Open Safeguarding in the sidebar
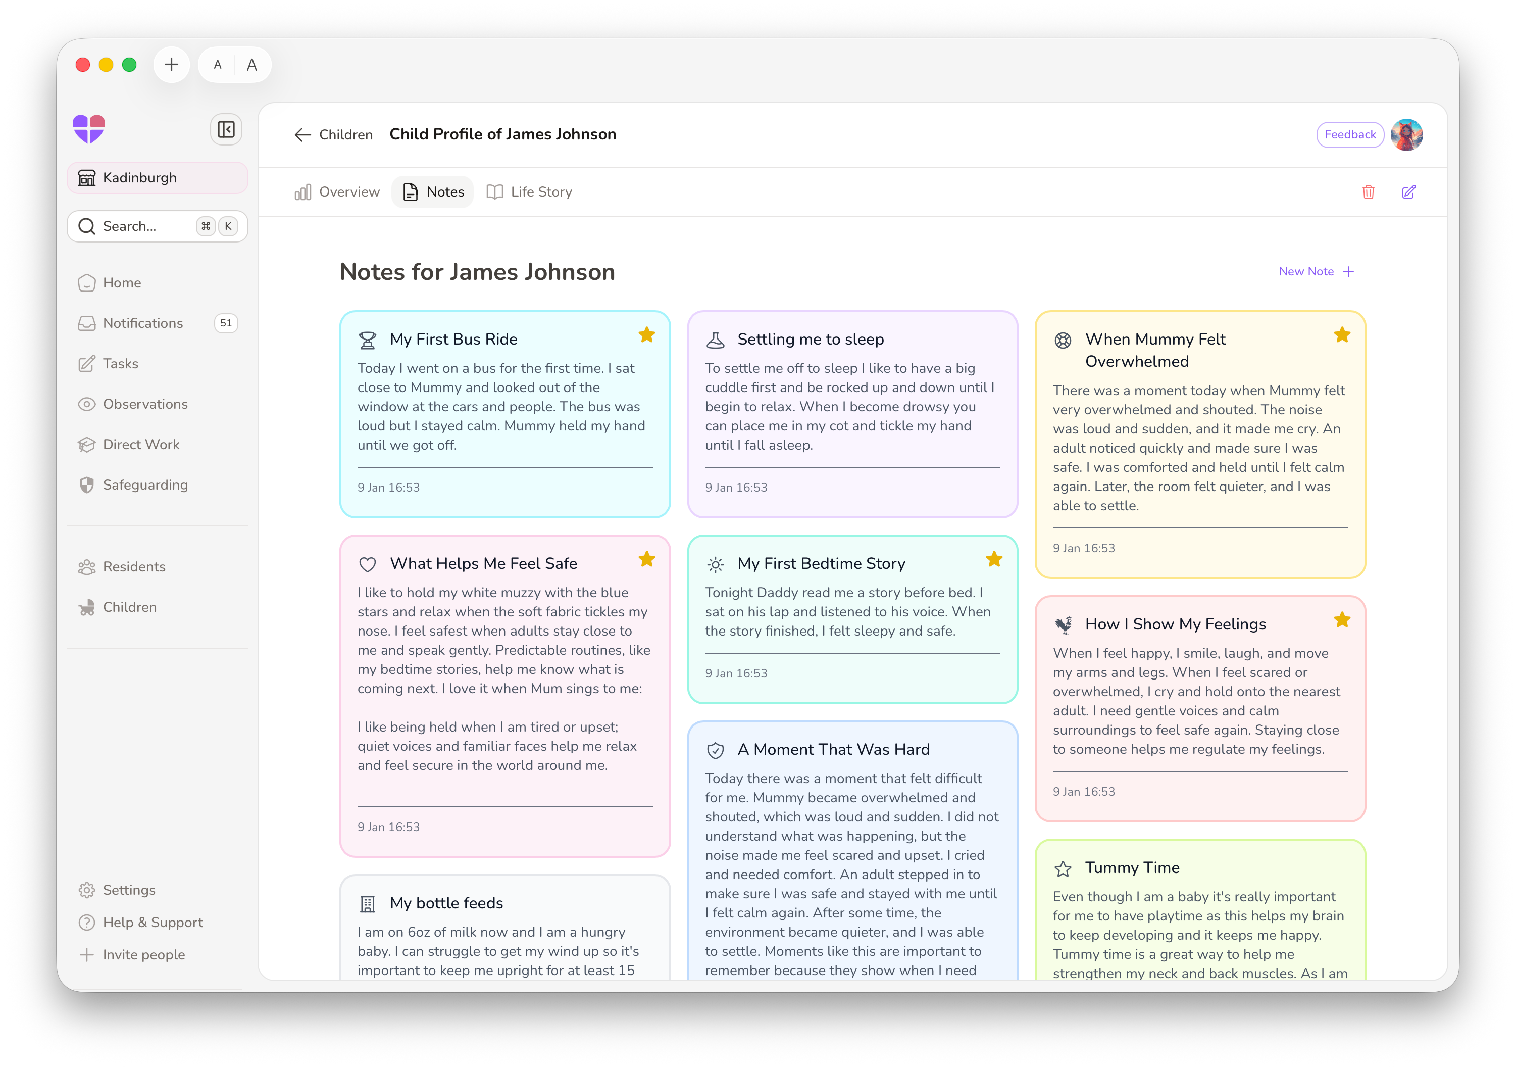Screen dimensions: 1516x1067 145,485
